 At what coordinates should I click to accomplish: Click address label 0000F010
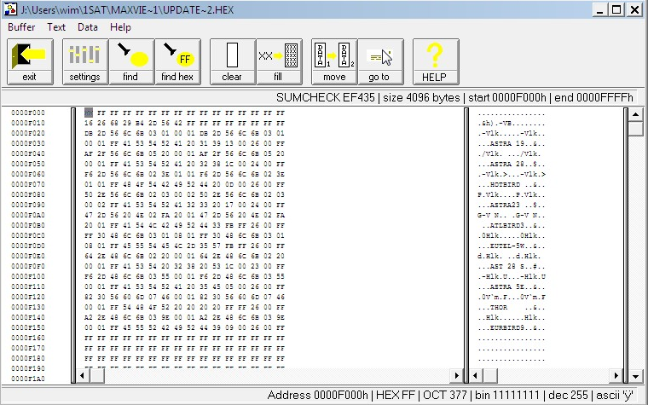28,123
